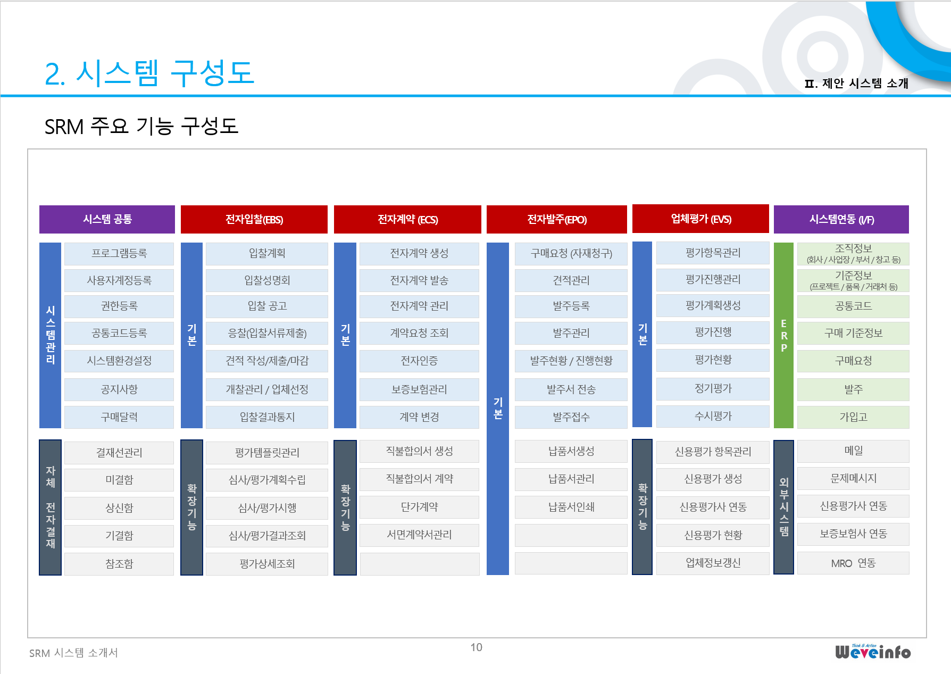The image size is (951, 674).
Task: Select the 프로그램등록 cell
Action: pyautogui.click(x=119, y=254)
